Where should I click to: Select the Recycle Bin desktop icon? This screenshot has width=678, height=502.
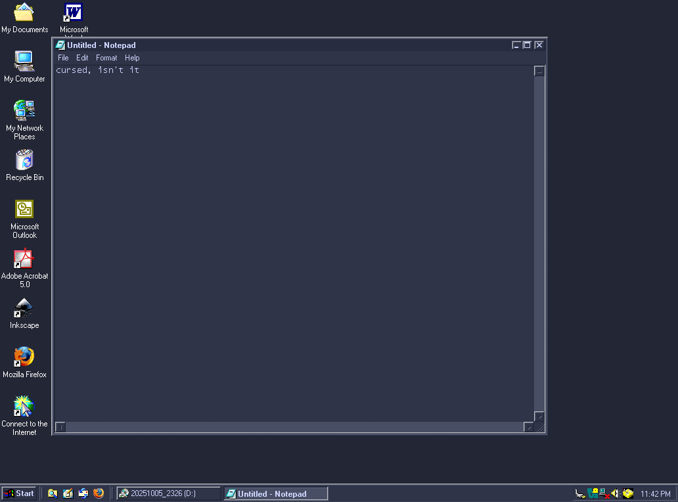pos(24,160)
